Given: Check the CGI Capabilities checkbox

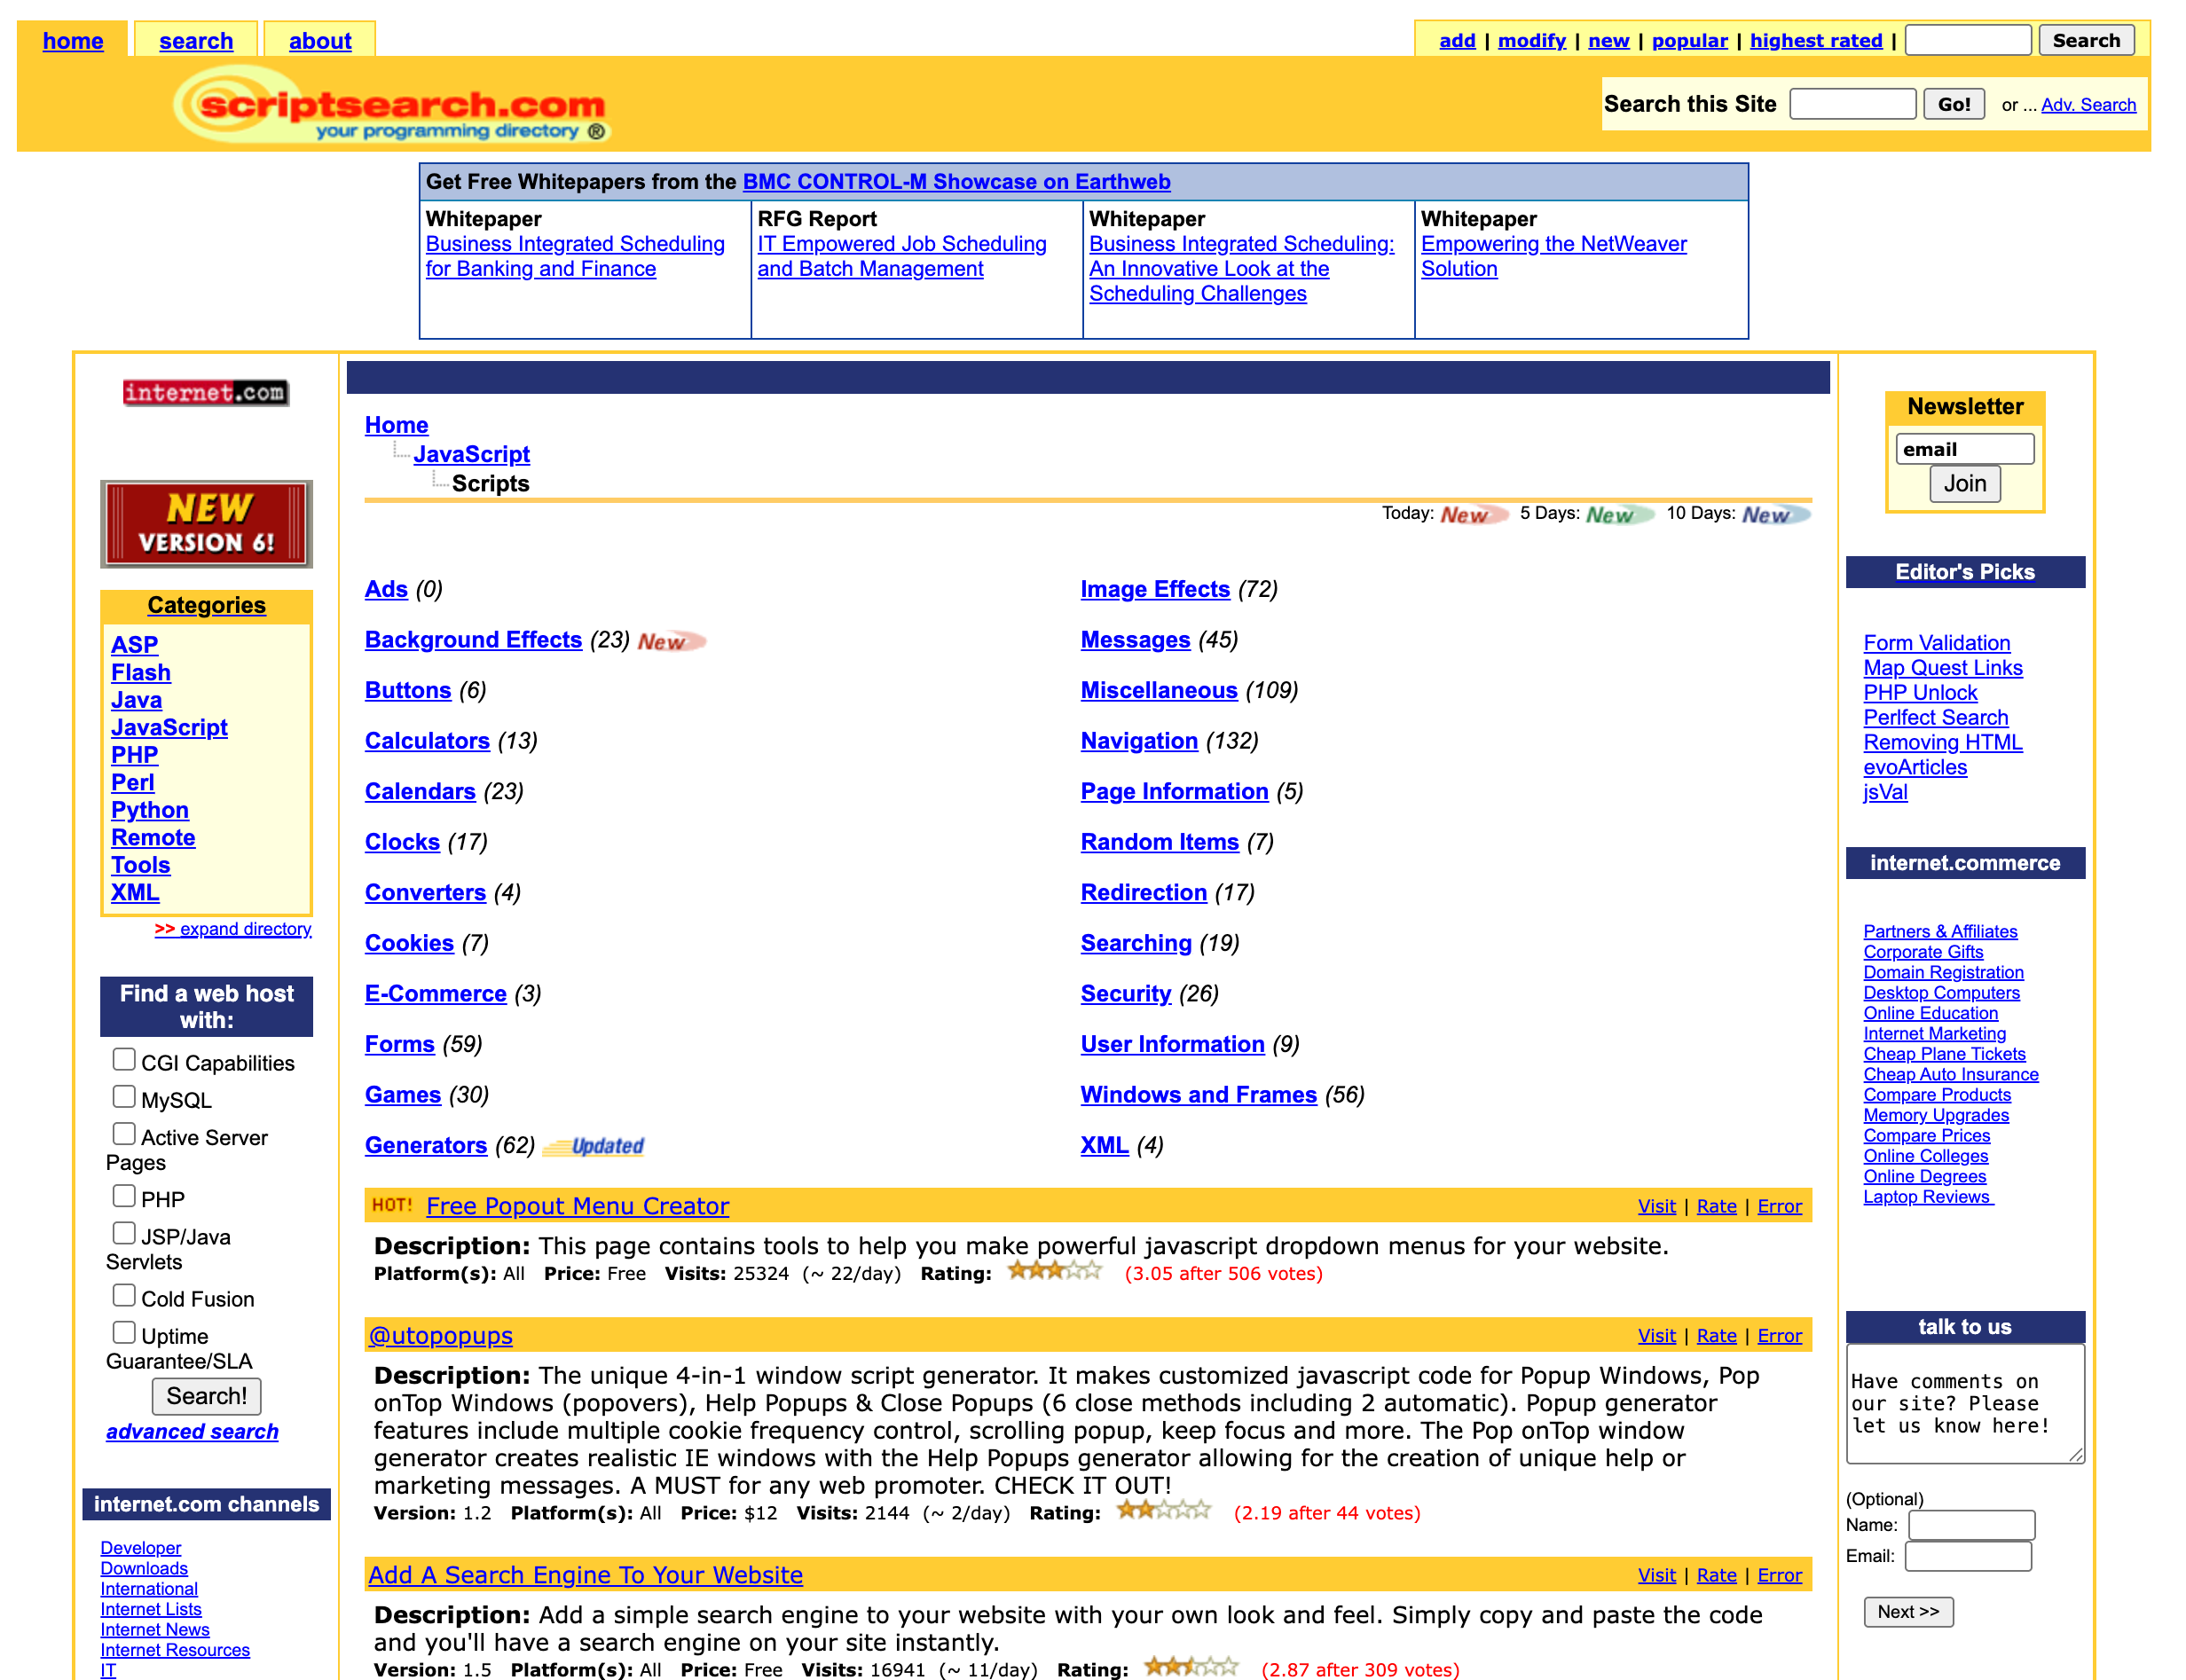Looking at the screenshot, I should coord(124,1059).
